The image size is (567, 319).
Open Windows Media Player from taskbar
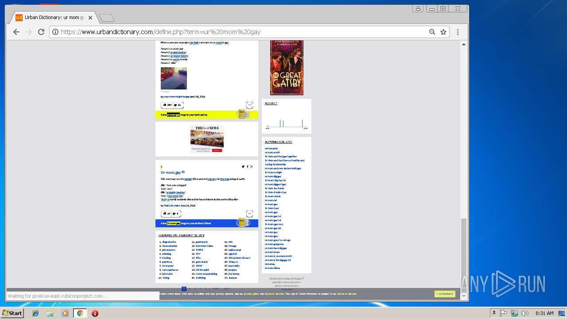click(65, 313)
